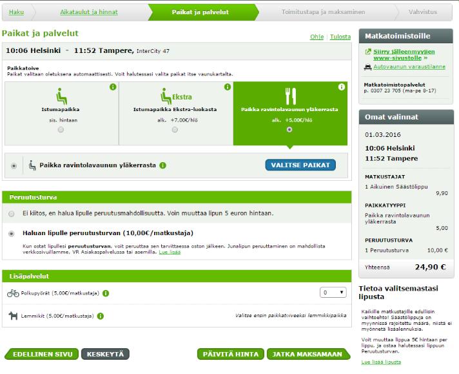The width and height of the screenshot is (459, 374).
Task: Click EDELLINEN SIVU button
Action: (x=42, y=354)
